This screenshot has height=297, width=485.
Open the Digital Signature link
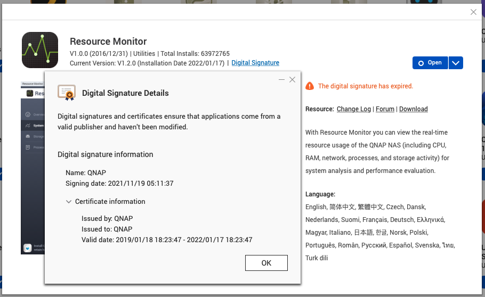coord(255,63)
